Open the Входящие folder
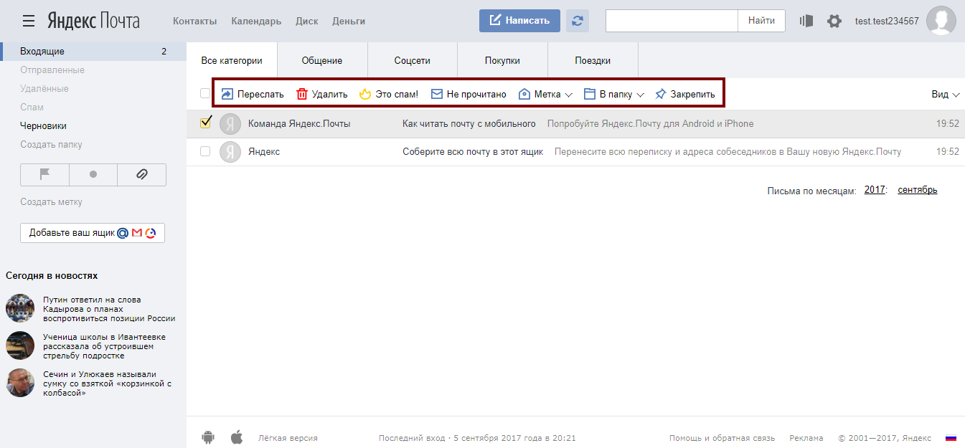 93,52
